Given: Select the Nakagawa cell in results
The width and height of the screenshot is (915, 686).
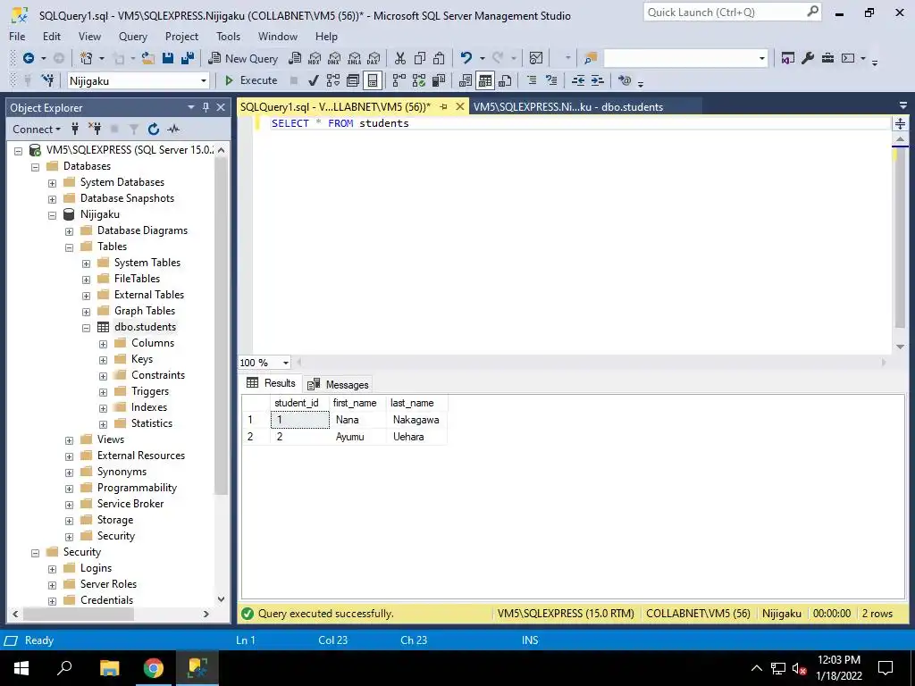Looking at the screenshot, I should click(x=416, y=420).
